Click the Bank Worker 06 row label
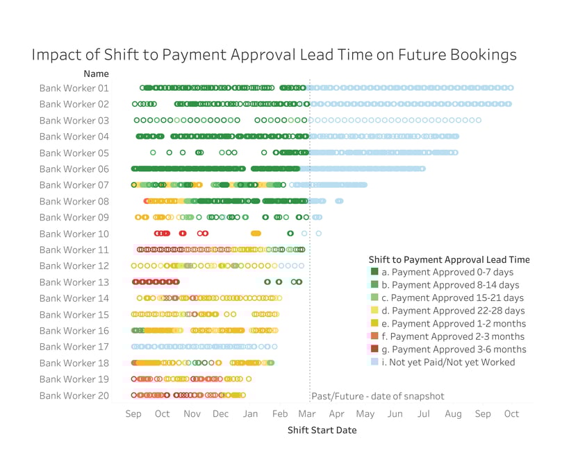 [74, 169]
